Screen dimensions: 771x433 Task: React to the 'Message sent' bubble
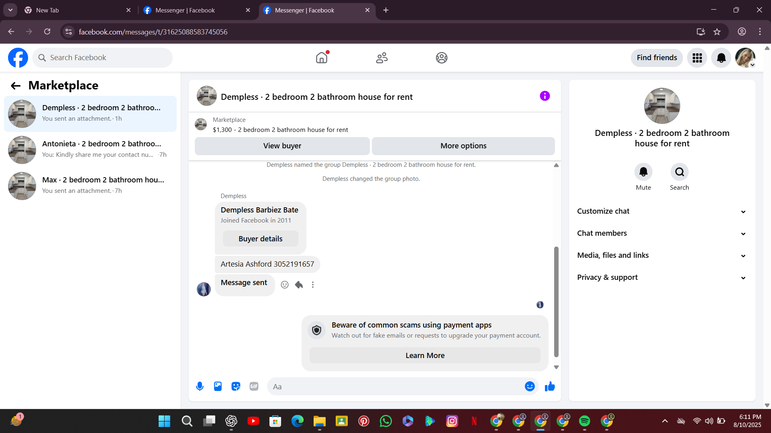(x=285, y=285)
